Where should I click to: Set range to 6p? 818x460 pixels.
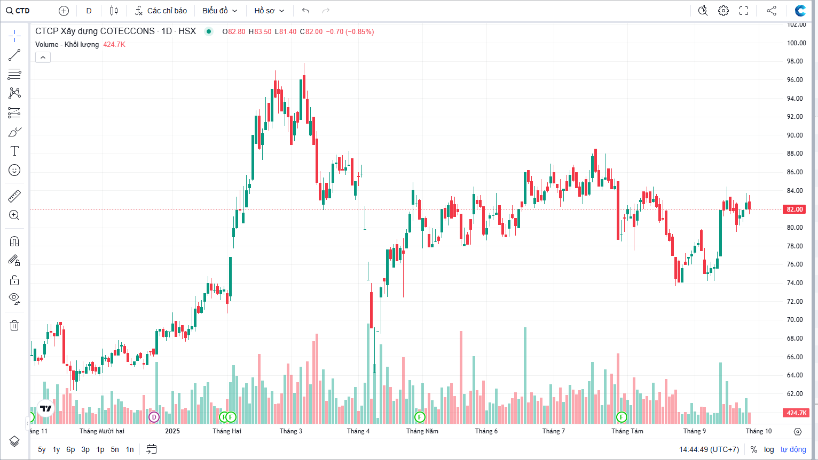[70, 449]
